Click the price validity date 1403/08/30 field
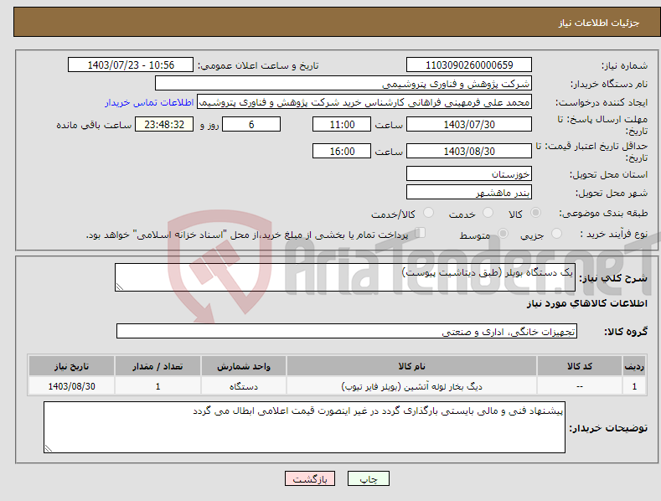 (x=469, y=151)
